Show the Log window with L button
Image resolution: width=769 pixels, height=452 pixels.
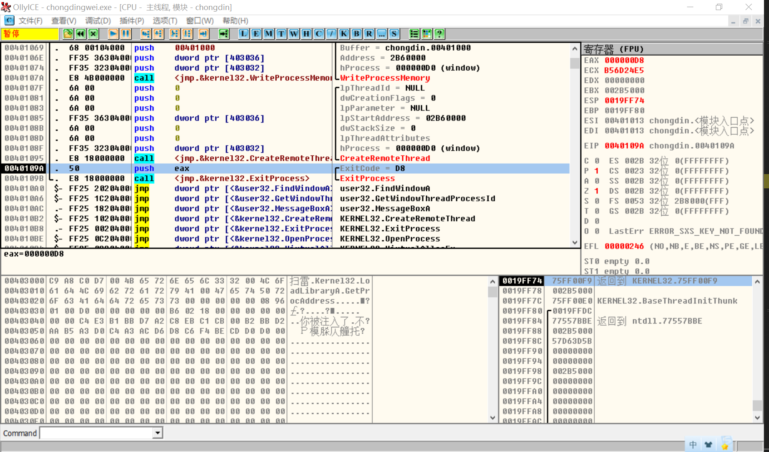(x=244, y=34)
